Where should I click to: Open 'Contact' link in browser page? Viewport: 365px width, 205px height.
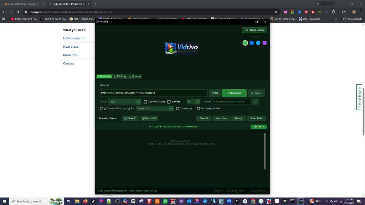tap(69, 63)
